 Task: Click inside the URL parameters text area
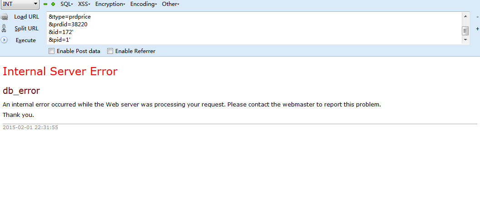tap(254, 28)
